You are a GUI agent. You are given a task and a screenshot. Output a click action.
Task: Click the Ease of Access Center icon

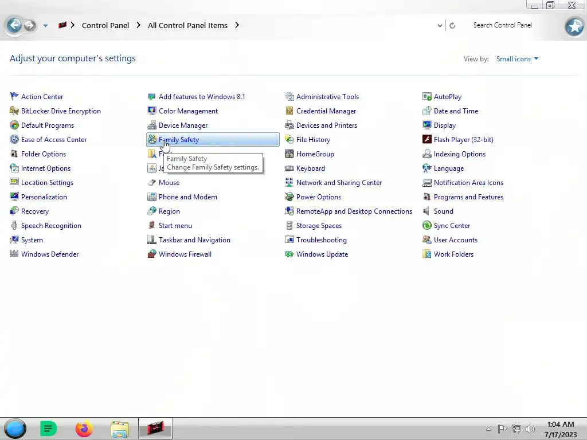pyautogui.click(x=14, y=140)
